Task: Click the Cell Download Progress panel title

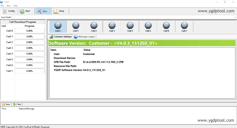Action: tap(23, 22)
